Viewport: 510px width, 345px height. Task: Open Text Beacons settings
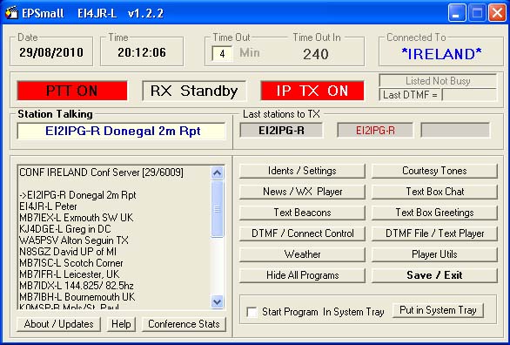(302, 213)
